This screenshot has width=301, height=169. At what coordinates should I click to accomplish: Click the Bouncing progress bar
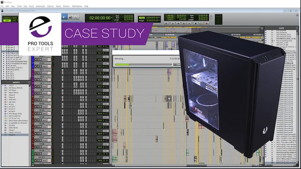tap(143, 65)
